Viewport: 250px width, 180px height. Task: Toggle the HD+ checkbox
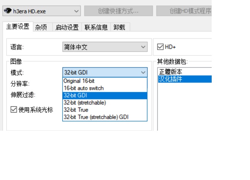pyautogui.click(x=161, y=47)
